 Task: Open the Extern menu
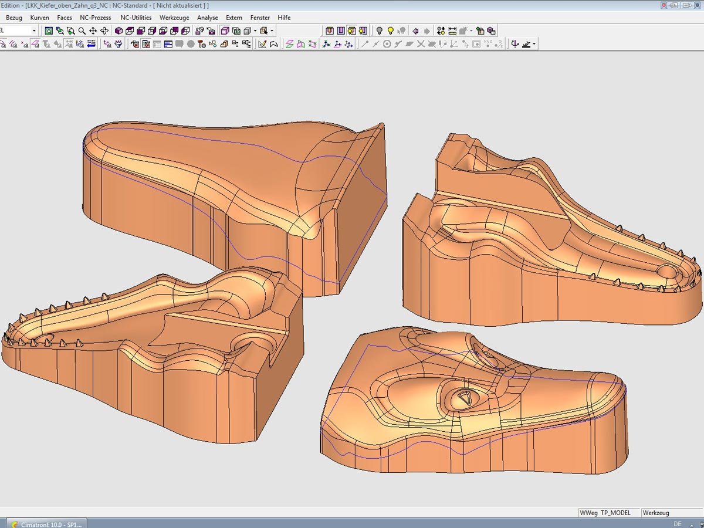pyautogui.click(x=234, y=18)
